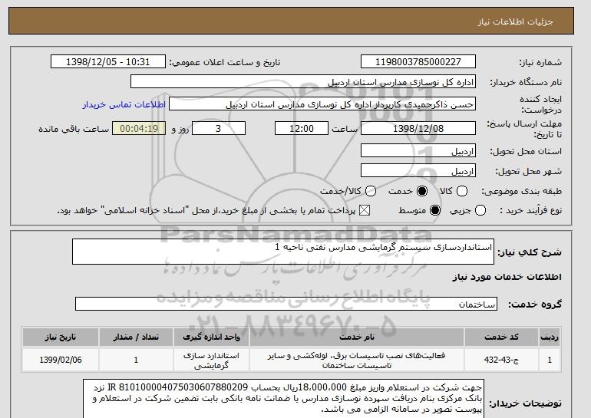The width and height of the screenshot is (591, 418).
Task: Click the general need description text box
Action: click(283, 252)
